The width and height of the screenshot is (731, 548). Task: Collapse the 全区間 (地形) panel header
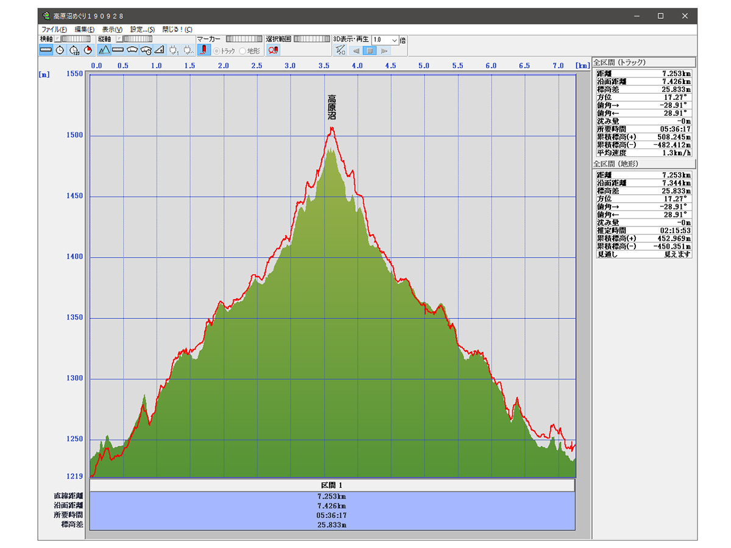coord(644,164)
